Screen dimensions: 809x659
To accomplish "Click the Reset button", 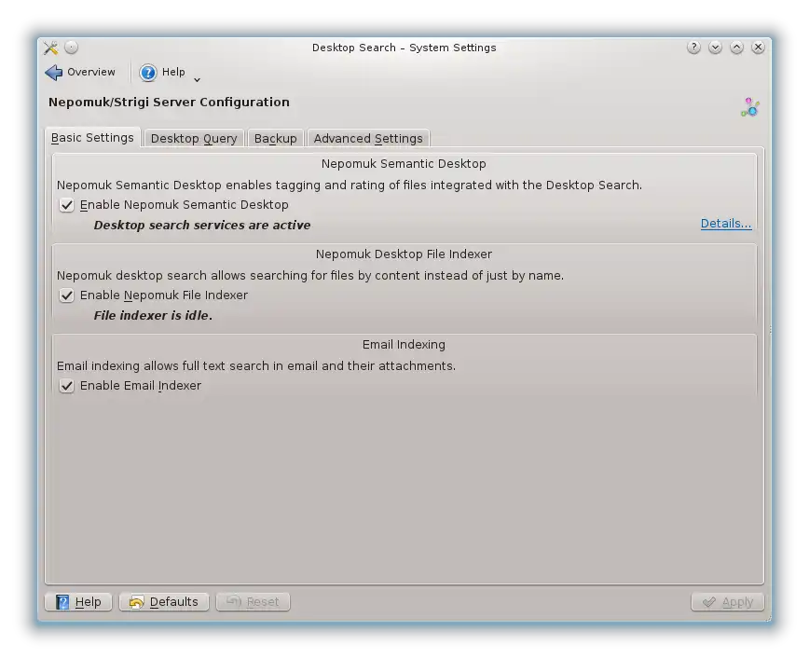I will (253, 602).
